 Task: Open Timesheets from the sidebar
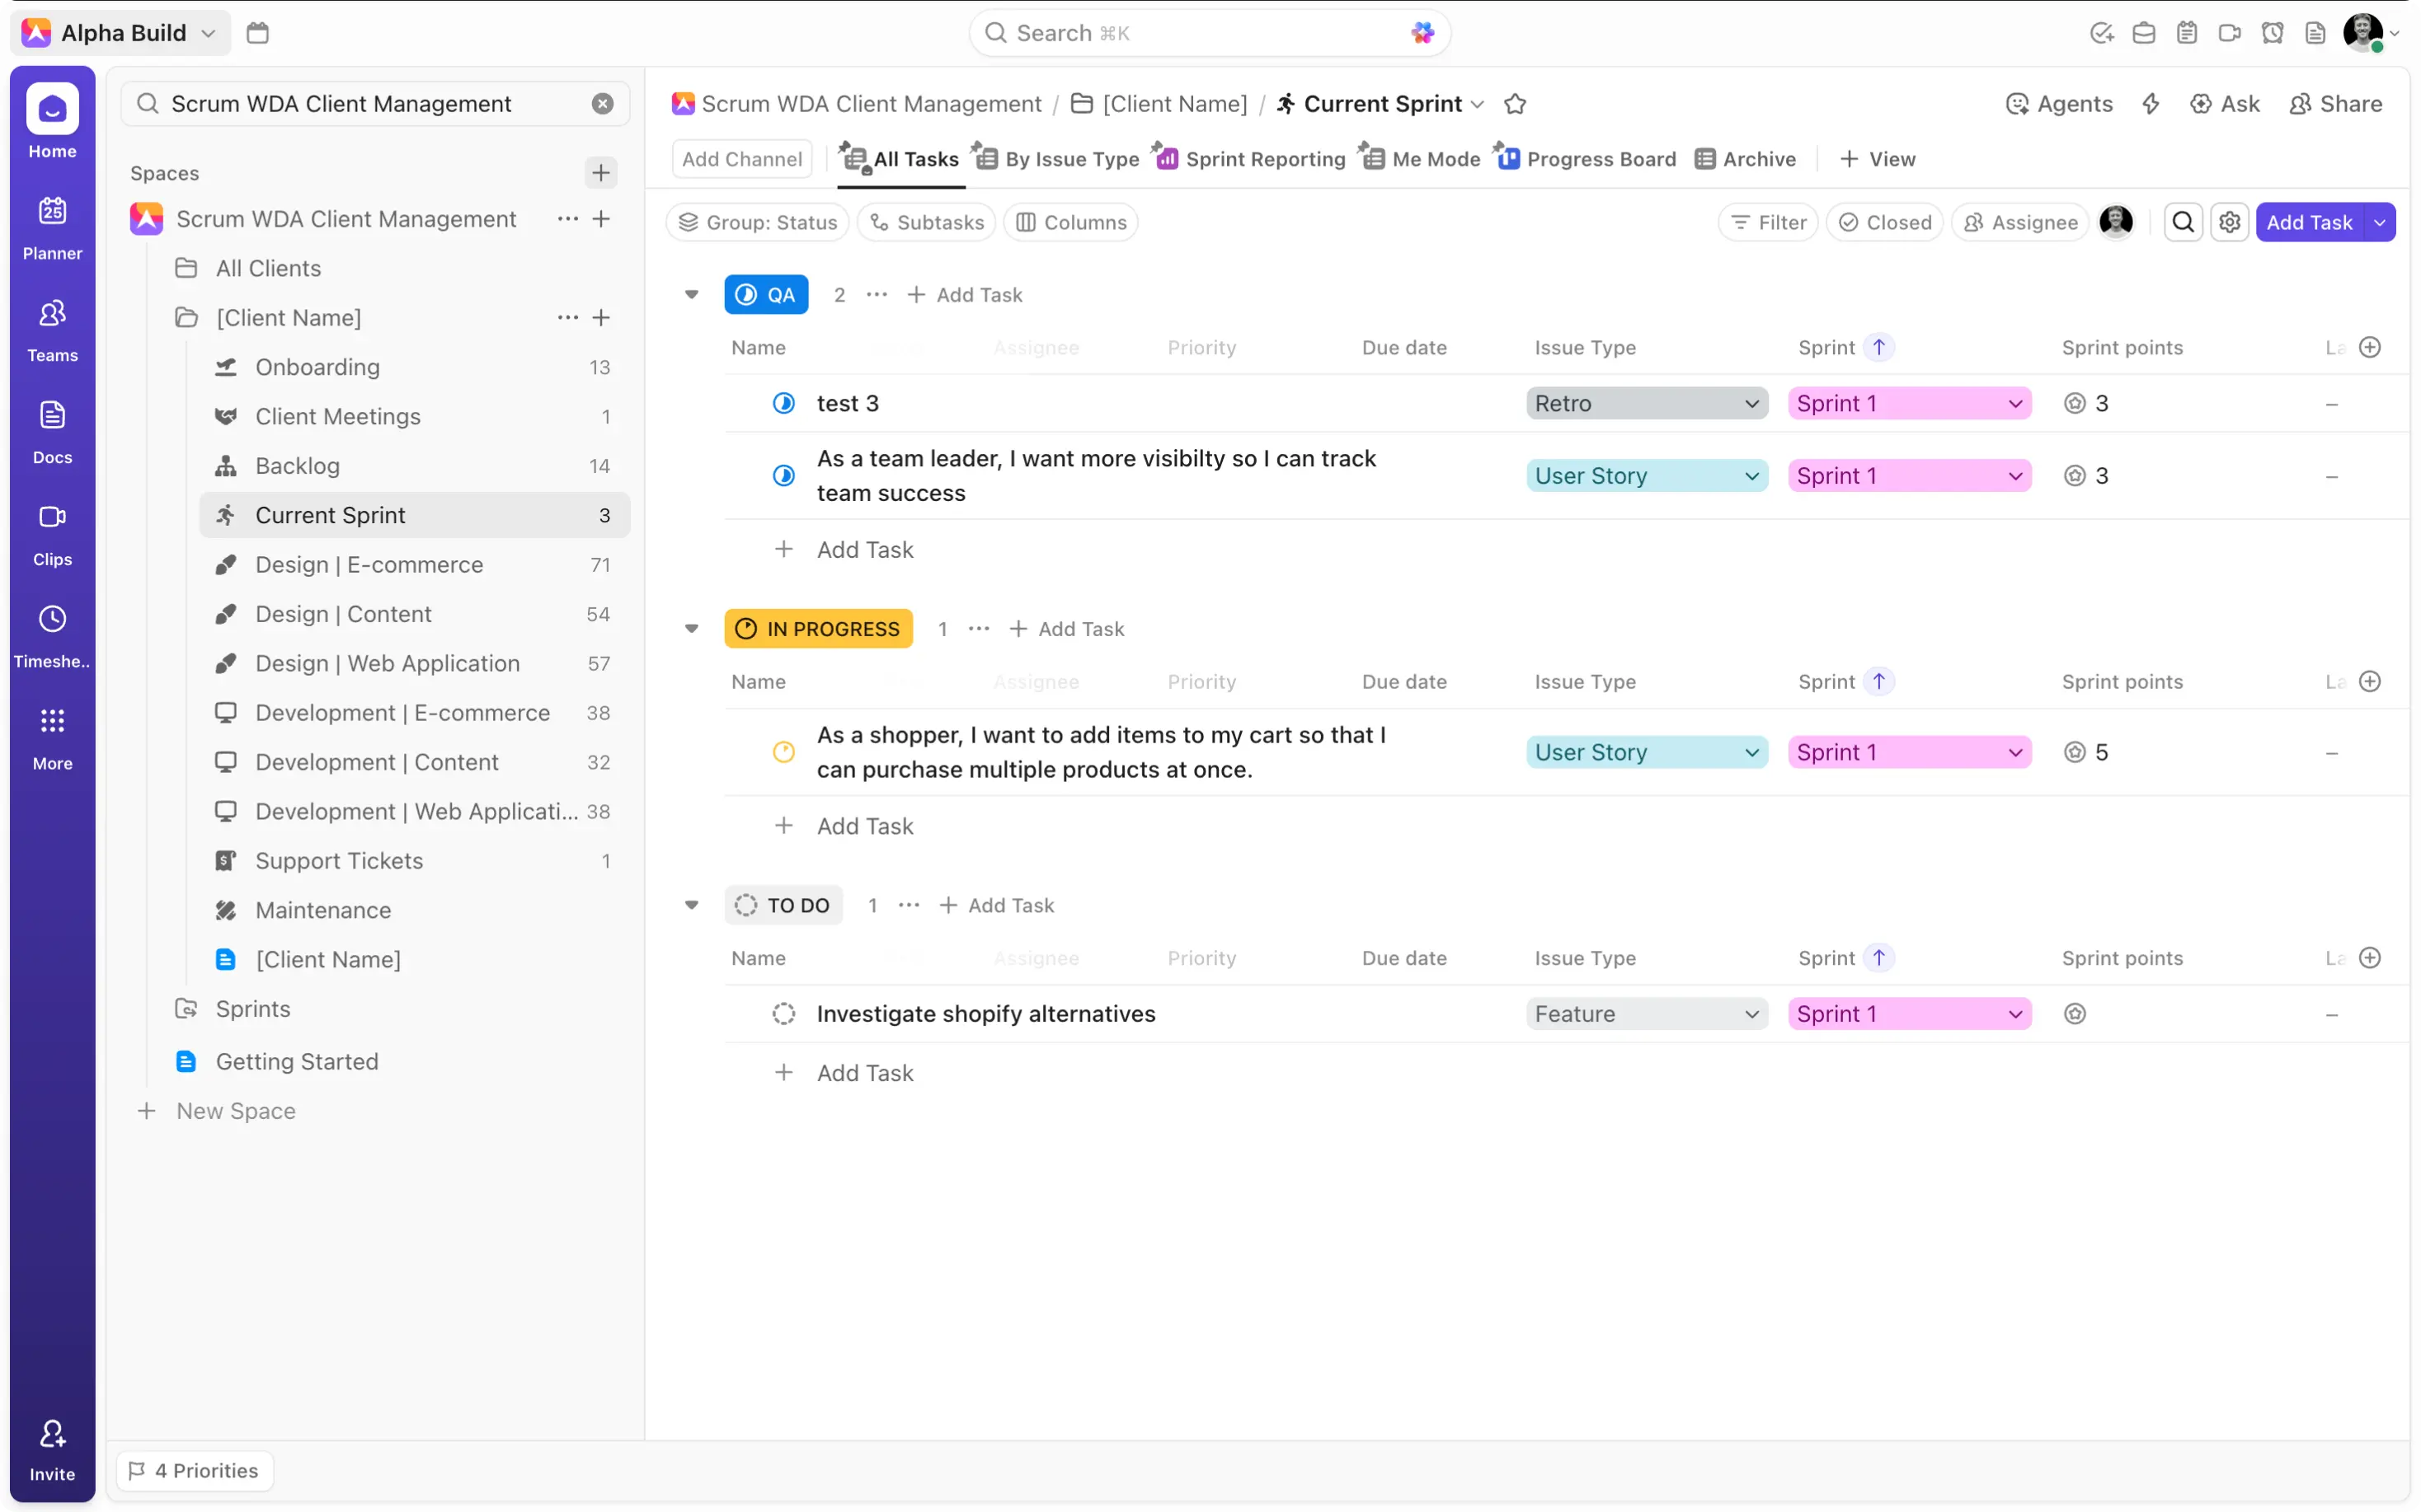coord(52,635)
